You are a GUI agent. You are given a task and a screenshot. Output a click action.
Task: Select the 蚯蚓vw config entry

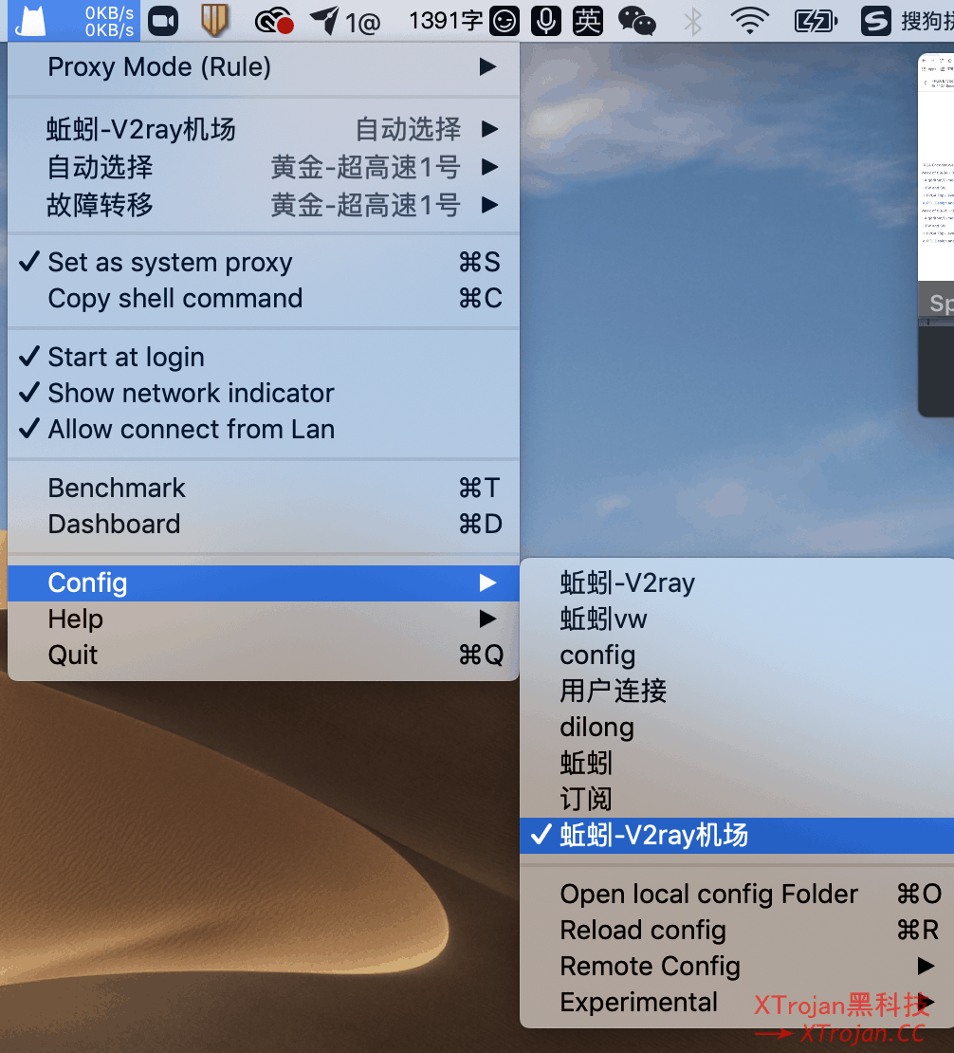click(737, 619)
